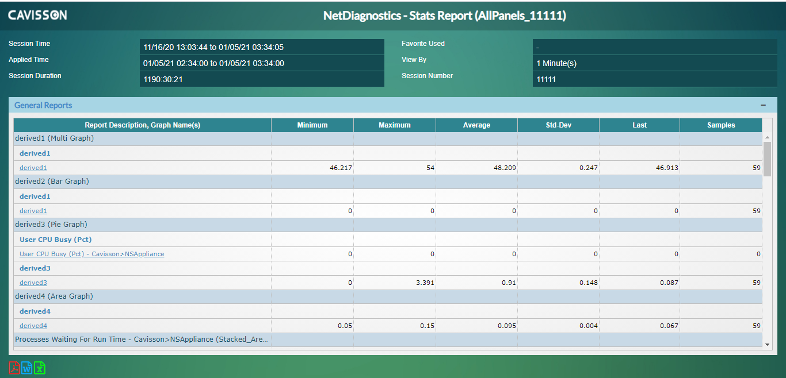Click the table scrollbar down arrow
Viewport: 786px width, 378px height.
click(x=767, y=344)
